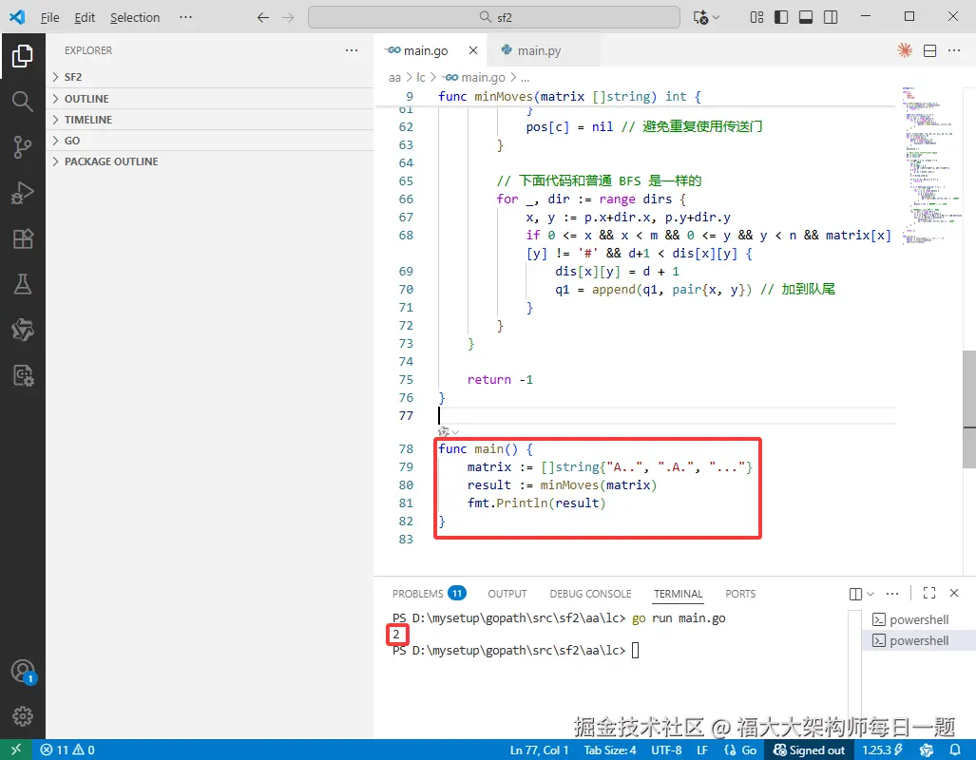Switch to the OUTPUT panel tab

(x=507, y=594)
